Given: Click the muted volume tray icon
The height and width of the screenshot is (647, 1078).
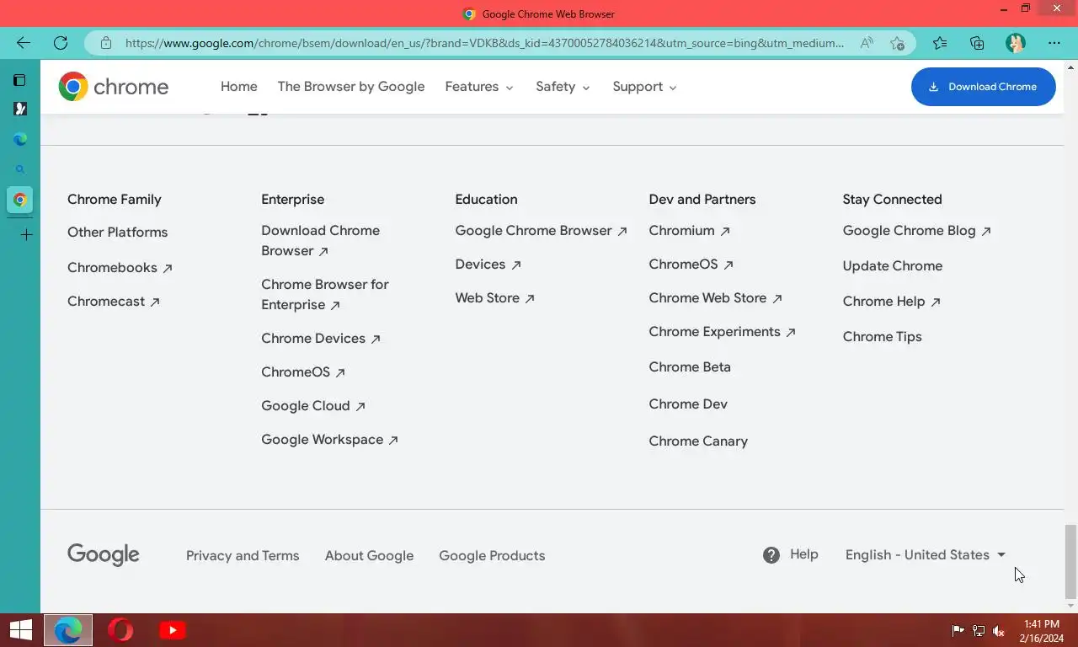Looking at the screenshot, I should (x=999, y=630).
